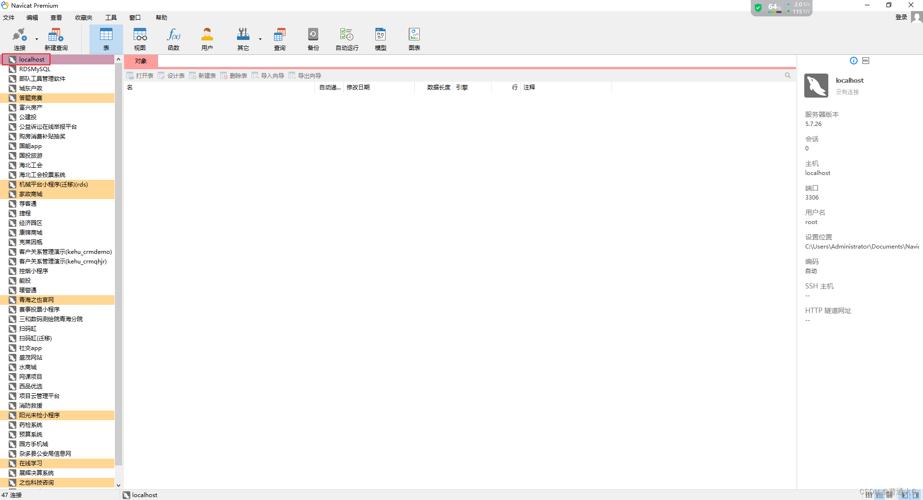Toggle the right information pane visibility icon

[915, 495]
